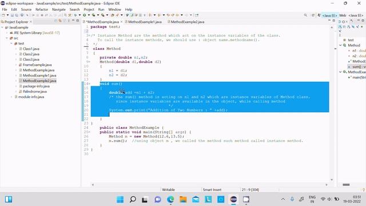Collapse the src folder node
The image size is (366, 206).
click(7, 38)
